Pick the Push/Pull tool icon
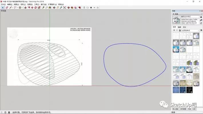 [25, 8]
